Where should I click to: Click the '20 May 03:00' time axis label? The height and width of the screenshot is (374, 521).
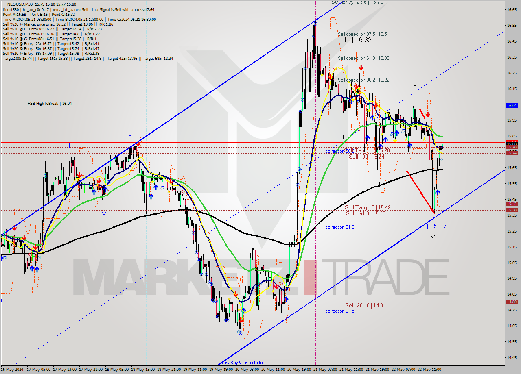tap(247, 370)
